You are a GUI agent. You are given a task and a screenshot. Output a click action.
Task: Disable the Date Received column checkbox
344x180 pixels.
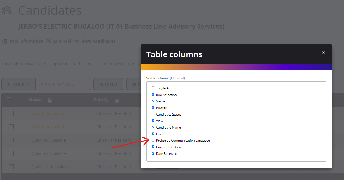(x=153, y=153)
